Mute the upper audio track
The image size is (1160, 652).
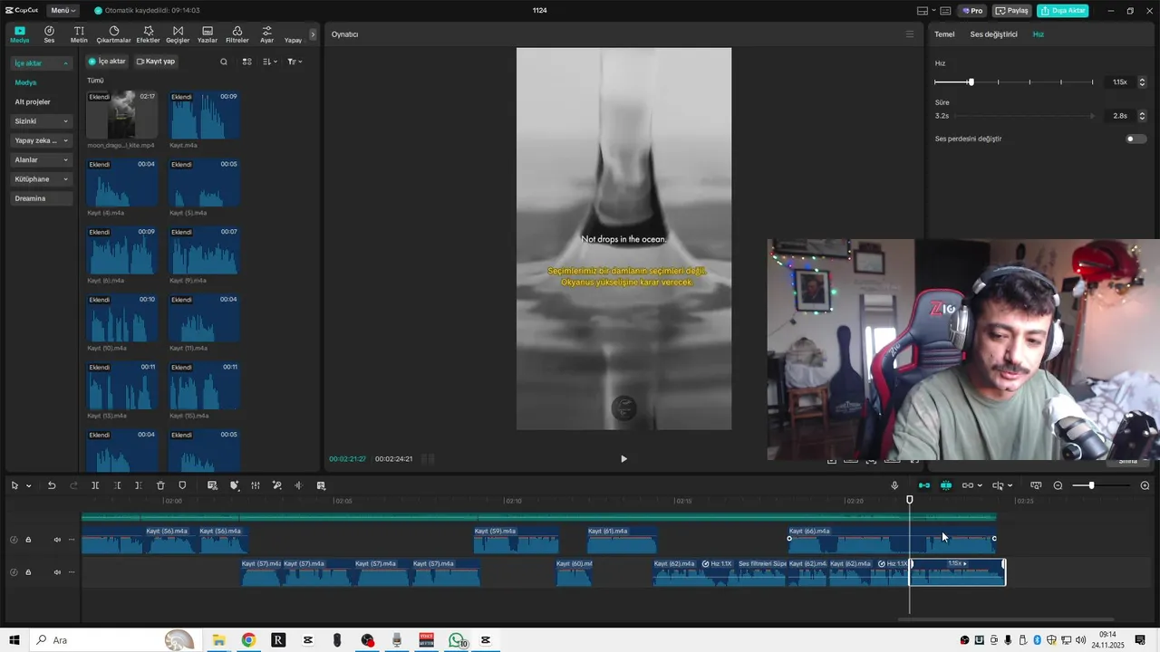coord(57,540)
